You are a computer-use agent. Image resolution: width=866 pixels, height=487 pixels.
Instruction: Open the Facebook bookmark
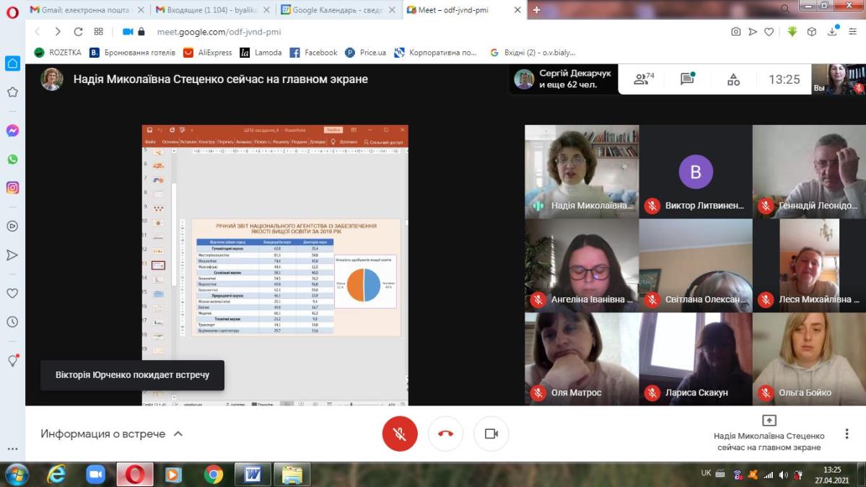click(314, 53)
